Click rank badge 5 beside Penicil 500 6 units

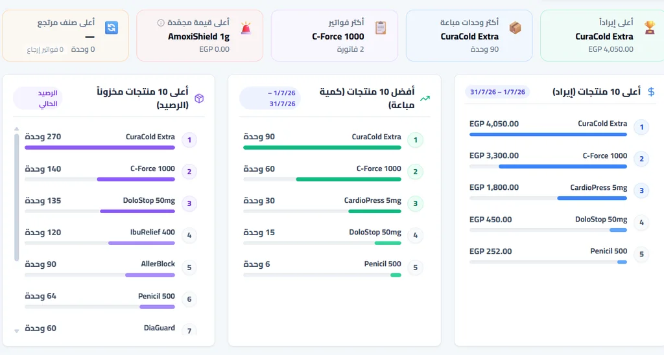click(415, 268)
